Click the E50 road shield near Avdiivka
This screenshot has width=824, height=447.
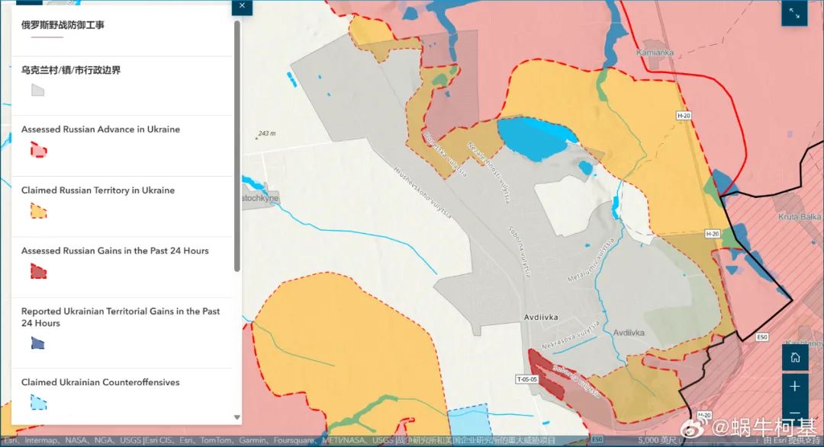762,337
